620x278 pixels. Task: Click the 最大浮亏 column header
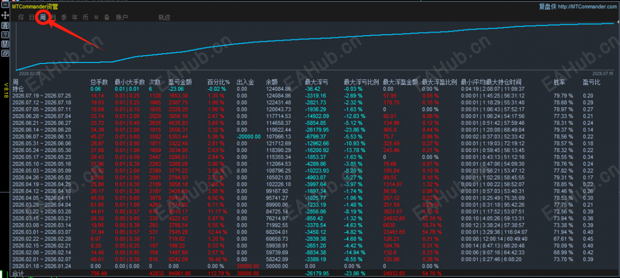coord(317,82)
